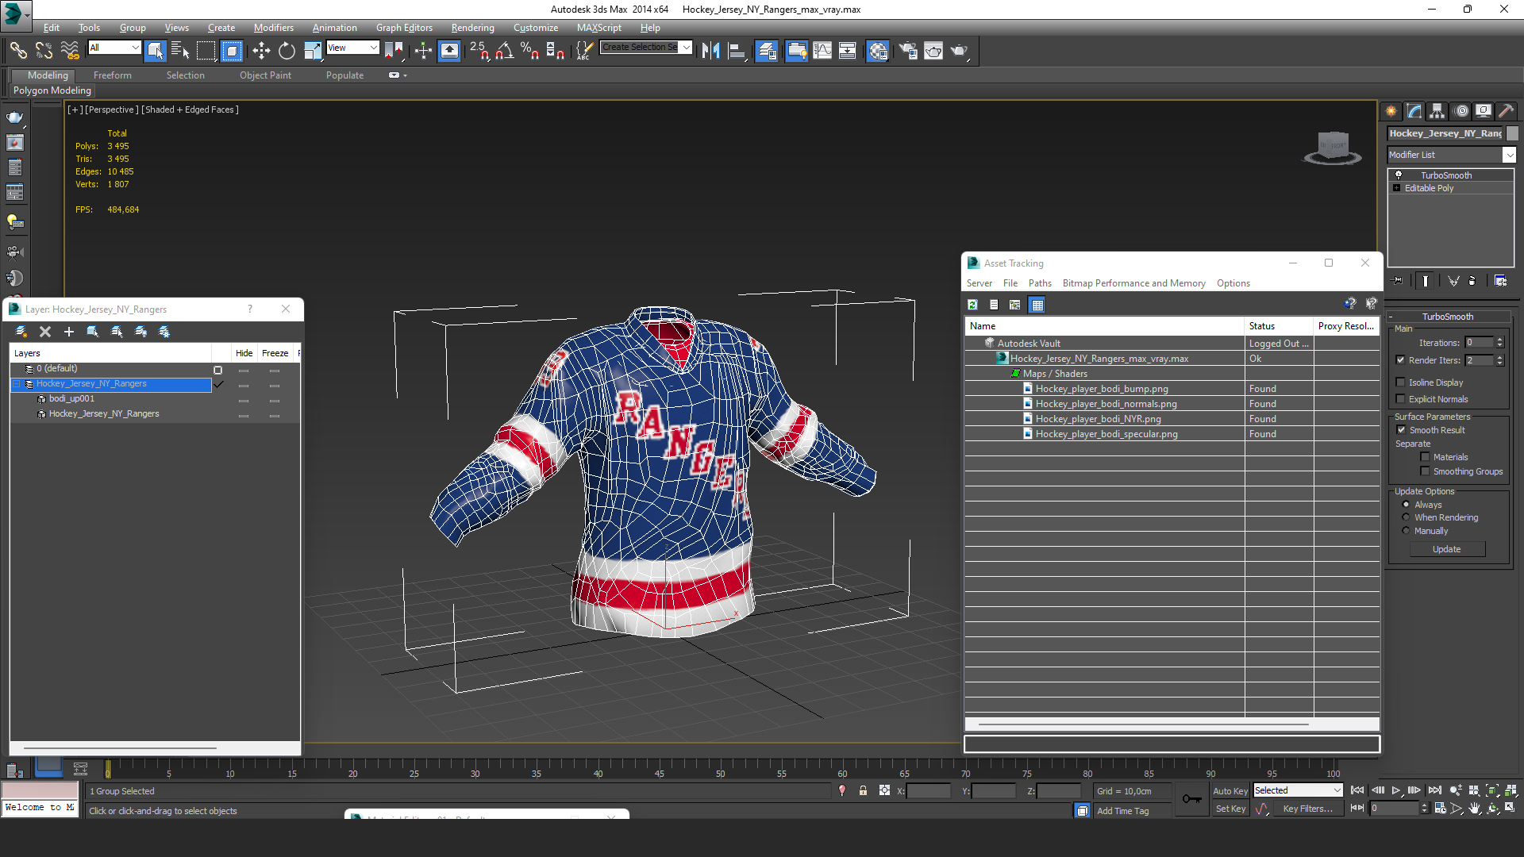Toggle Window/Crossing selection mode
This screenshot has height=857, width=1524.
click(232, 51)
